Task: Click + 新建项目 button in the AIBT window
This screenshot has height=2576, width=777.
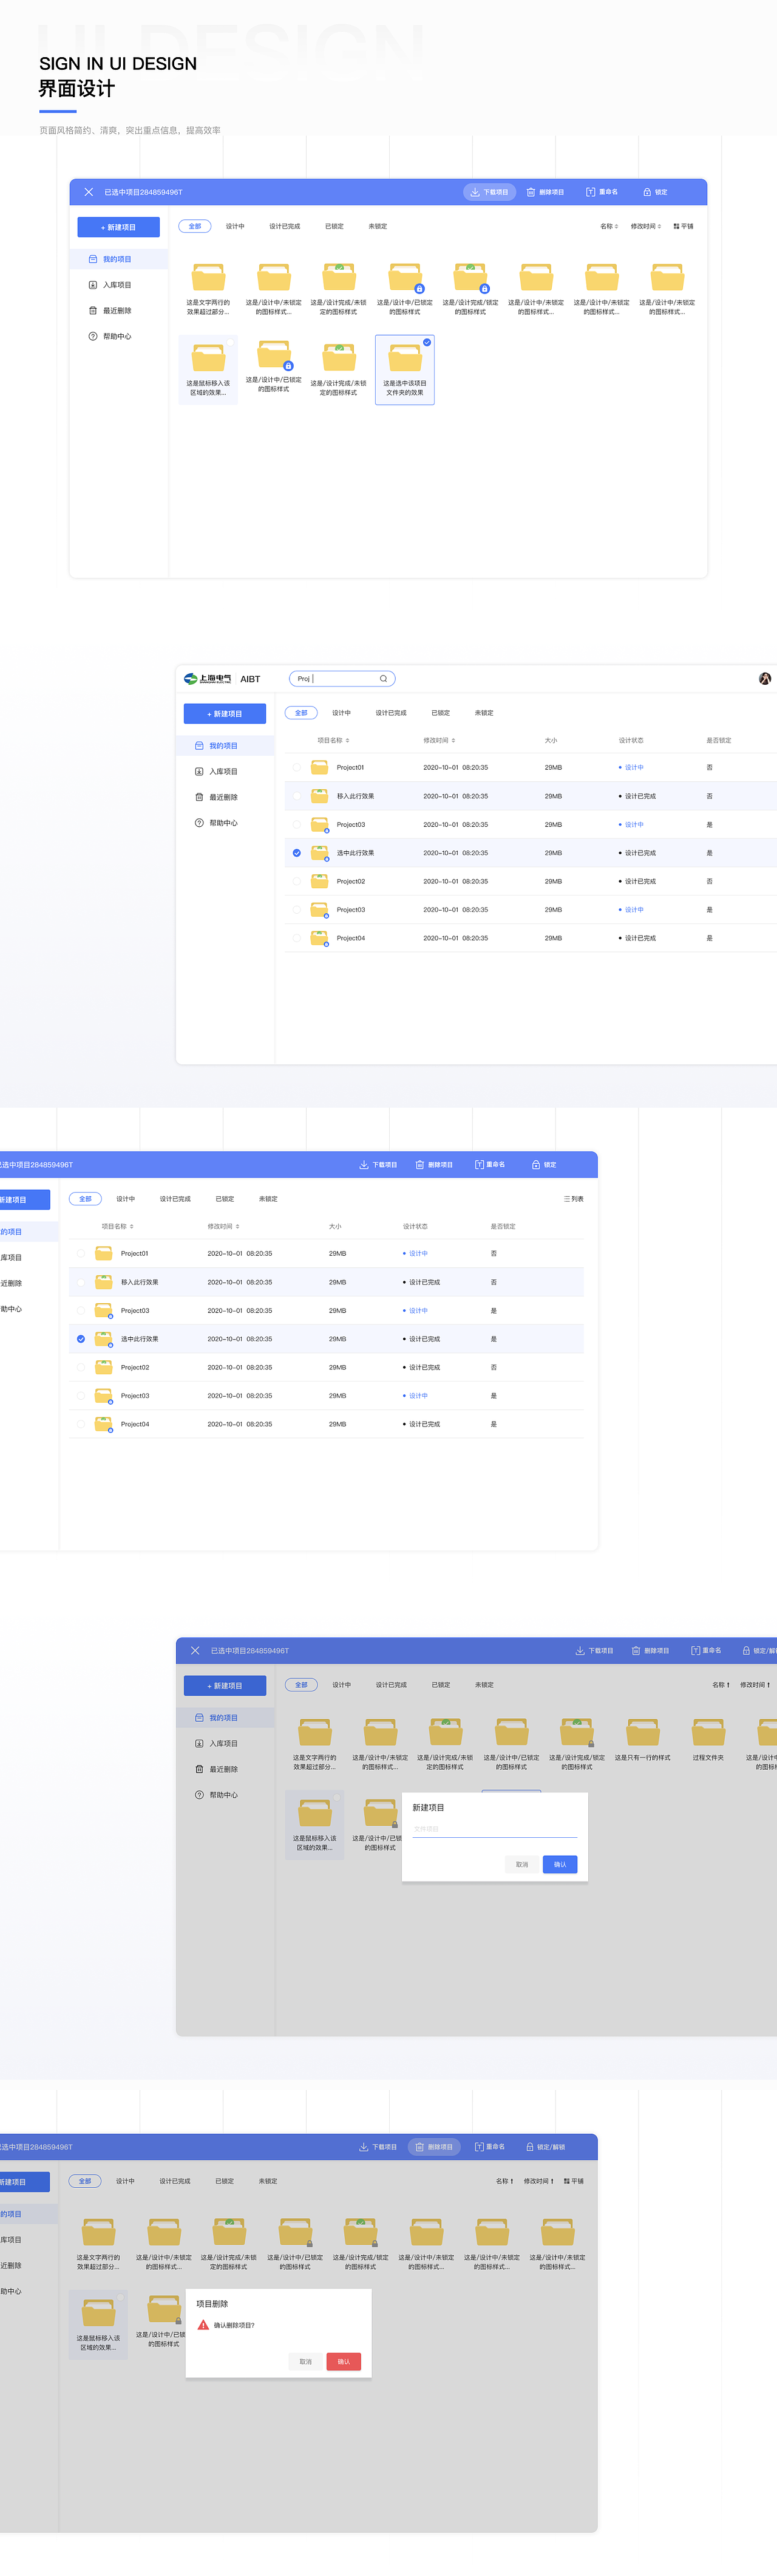Action: point(225,714)
